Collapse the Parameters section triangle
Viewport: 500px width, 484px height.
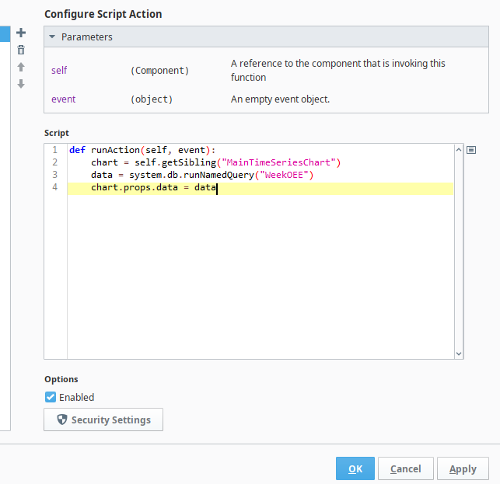[x=52, y=37]
